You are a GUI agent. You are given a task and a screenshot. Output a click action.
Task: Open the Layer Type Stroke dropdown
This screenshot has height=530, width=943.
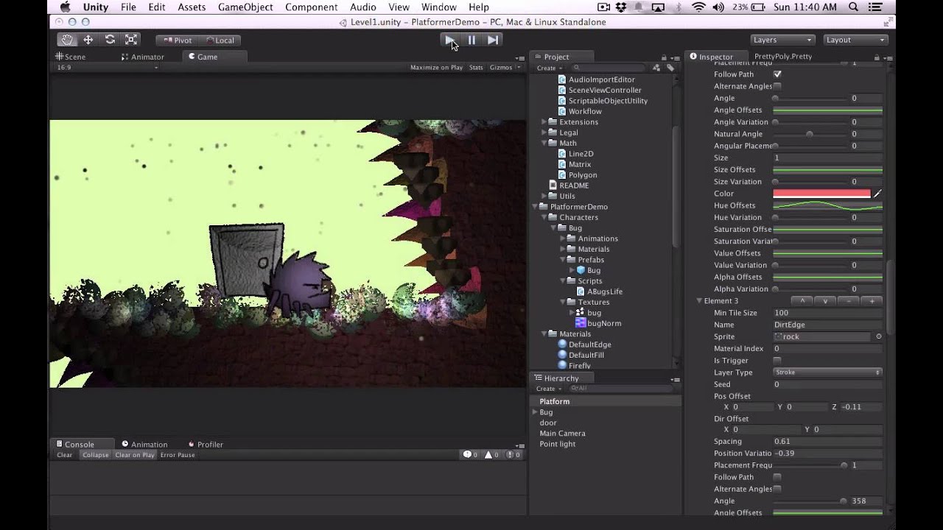[x=827, y=372]
